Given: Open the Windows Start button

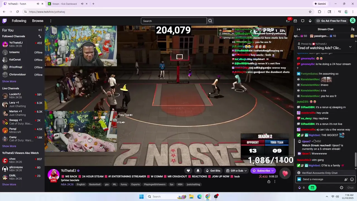Looking at the screenshot, I should click(141, 197).
